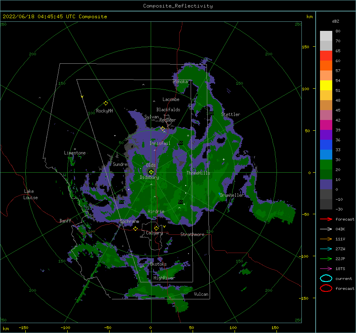
Task: Click the HighRiver city label
Action: tap(164, 278)
